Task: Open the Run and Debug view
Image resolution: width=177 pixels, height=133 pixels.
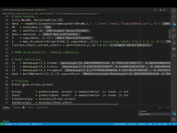Action: (x=174, y=30)
